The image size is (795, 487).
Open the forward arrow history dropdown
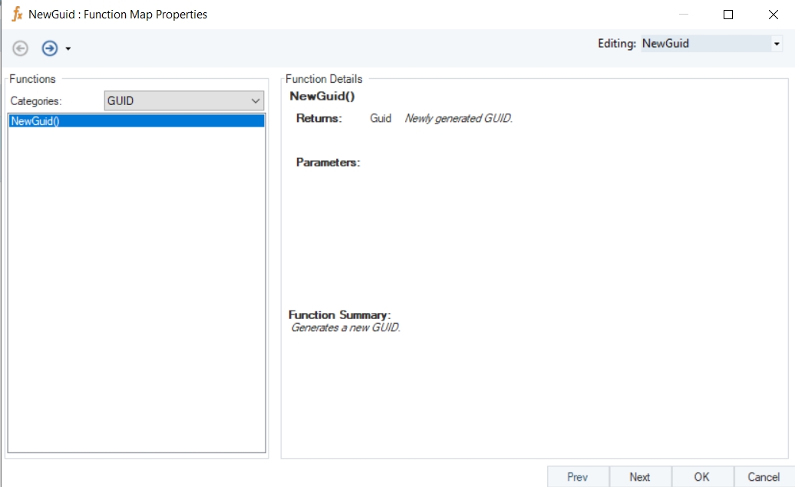68,49
